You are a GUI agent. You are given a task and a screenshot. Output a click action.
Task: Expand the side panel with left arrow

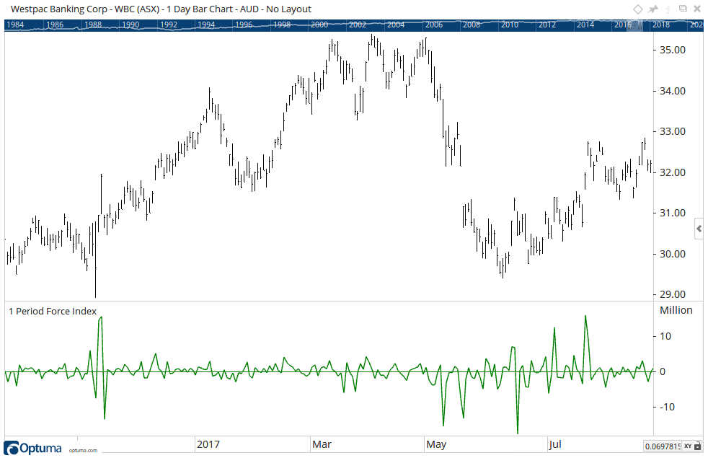[x=699, y=229]
